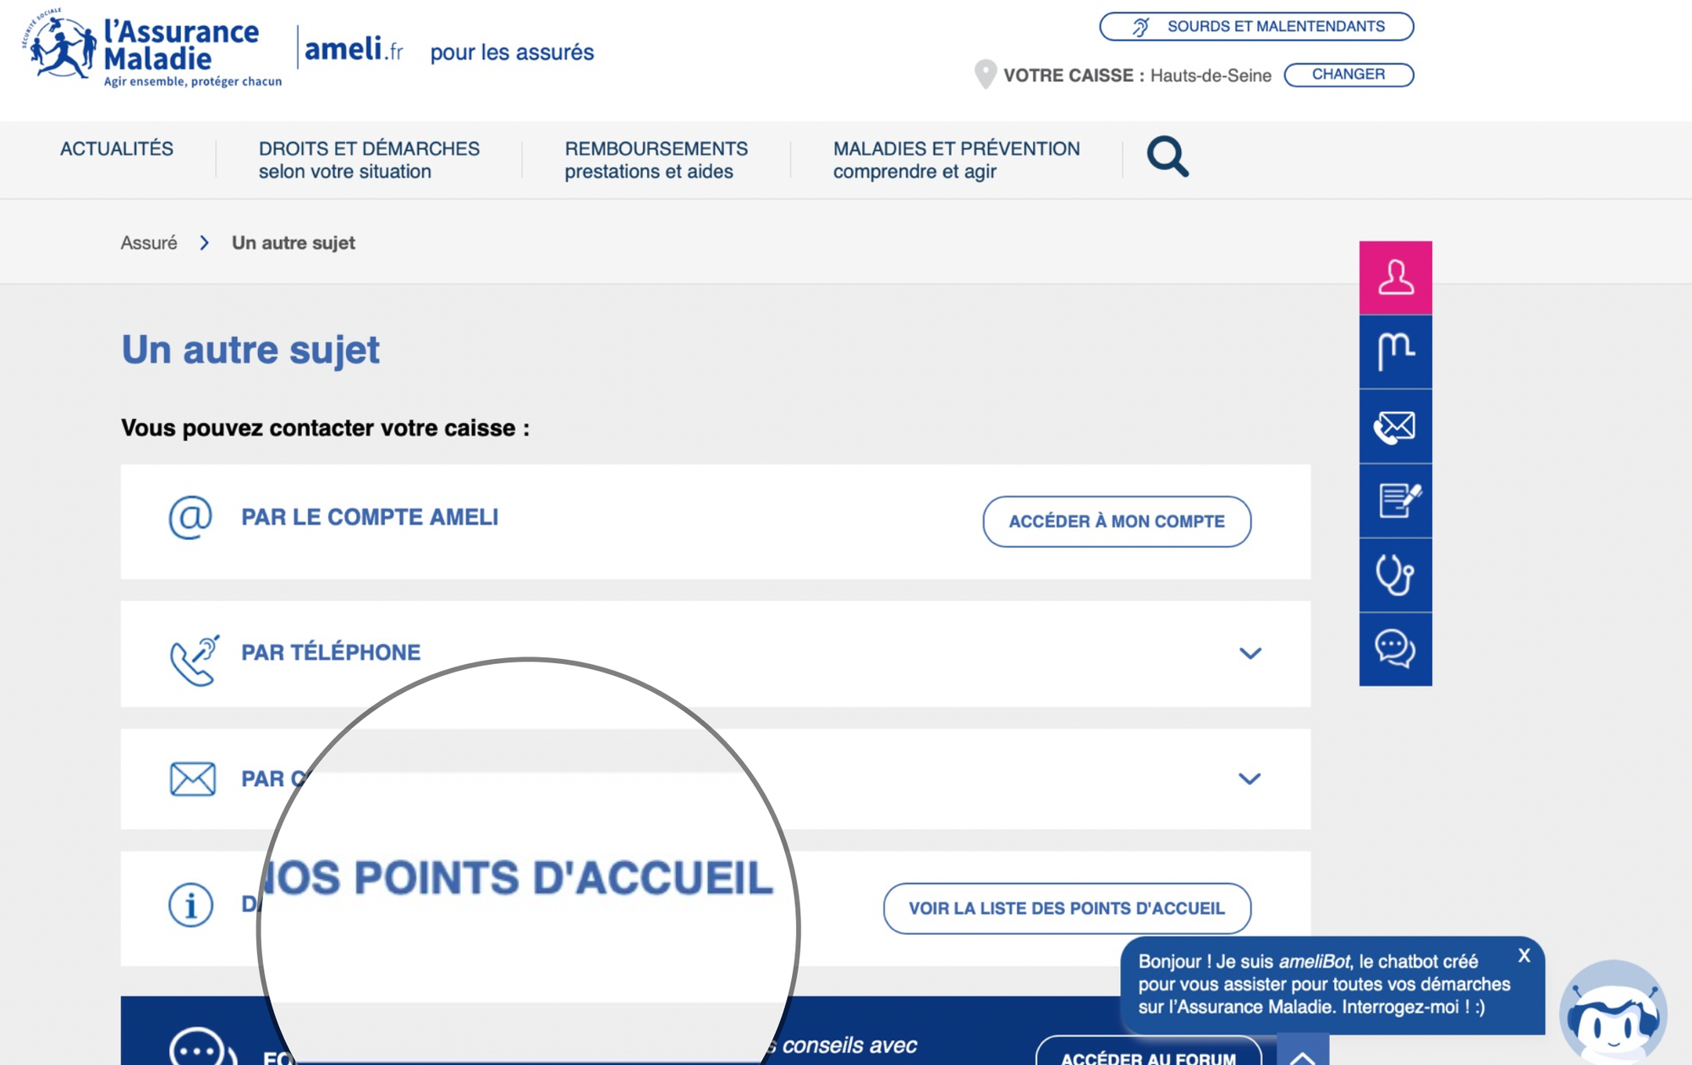Click CHANGER votre caisse button

(1347, 74)
